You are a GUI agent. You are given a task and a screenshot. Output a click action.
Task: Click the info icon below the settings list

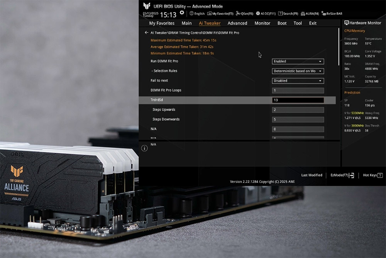[x=144, y=148]
